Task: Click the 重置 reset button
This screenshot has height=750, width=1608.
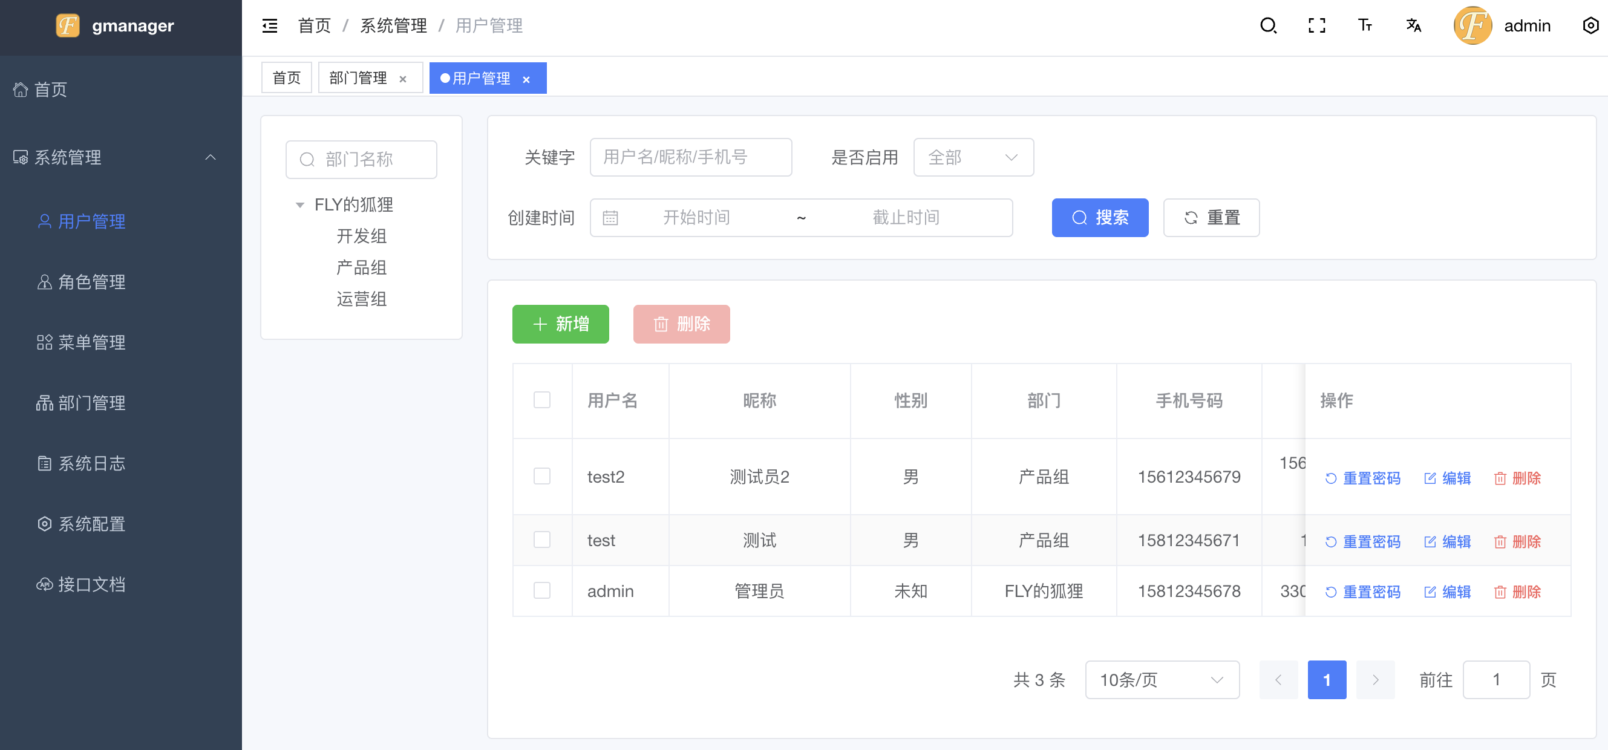Action: [1211, 218]
